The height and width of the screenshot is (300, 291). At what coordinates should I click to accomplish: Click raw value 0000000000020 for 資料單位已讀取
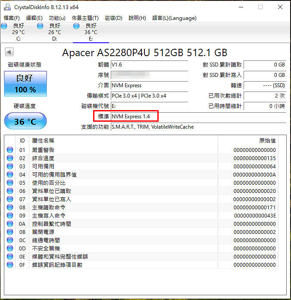click(x=254, y=191)
